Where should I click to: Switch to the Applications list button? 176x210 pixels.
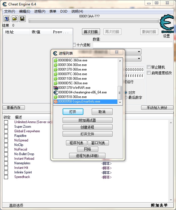(77, 143)
